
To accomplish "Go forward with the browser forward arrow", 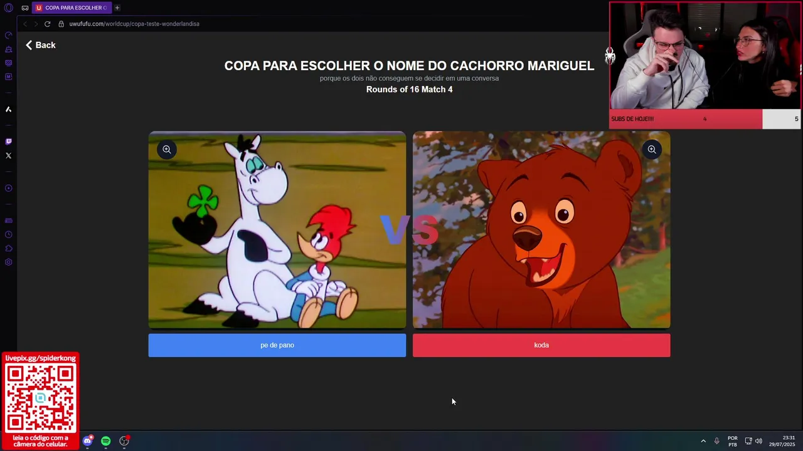I will click(x=36, y=24).
